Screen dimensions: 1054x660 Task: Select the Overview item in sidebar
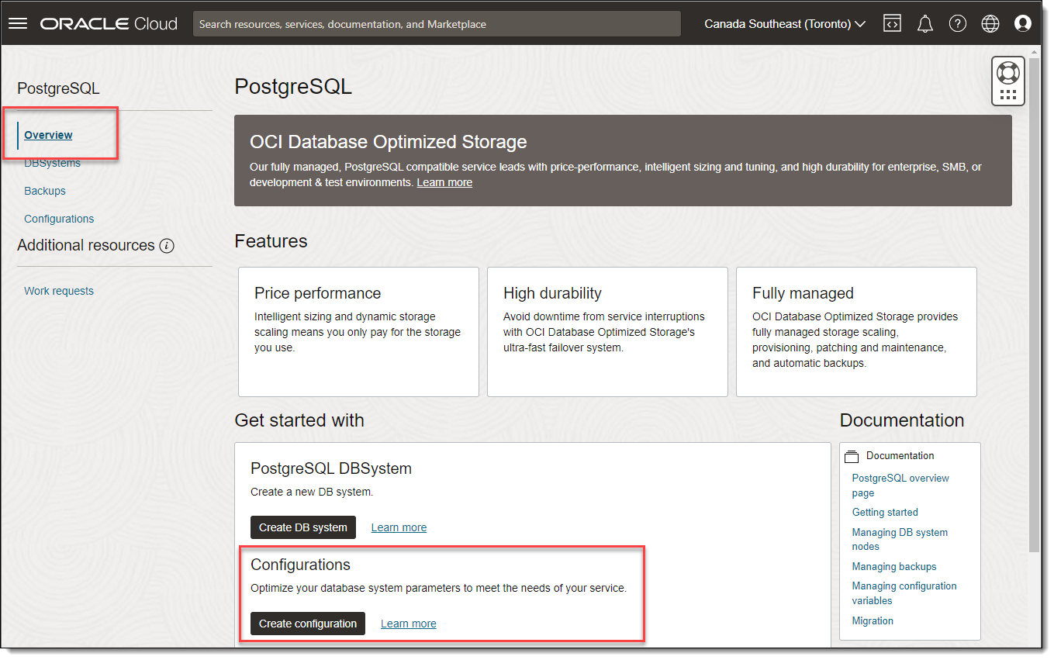coord(48,135)
